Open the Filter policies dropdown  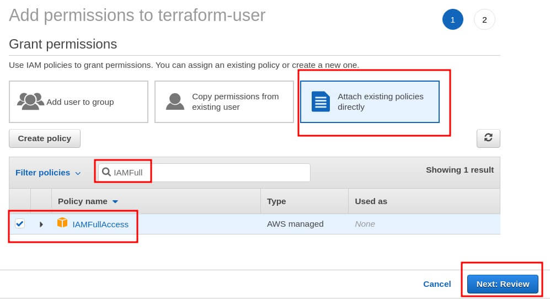tap(48, 173)
